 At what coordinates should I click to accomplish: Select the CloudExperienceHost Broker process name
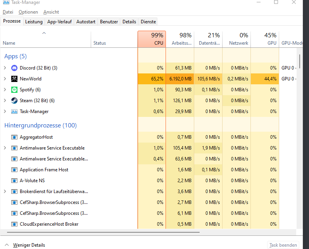click(49, 224)
